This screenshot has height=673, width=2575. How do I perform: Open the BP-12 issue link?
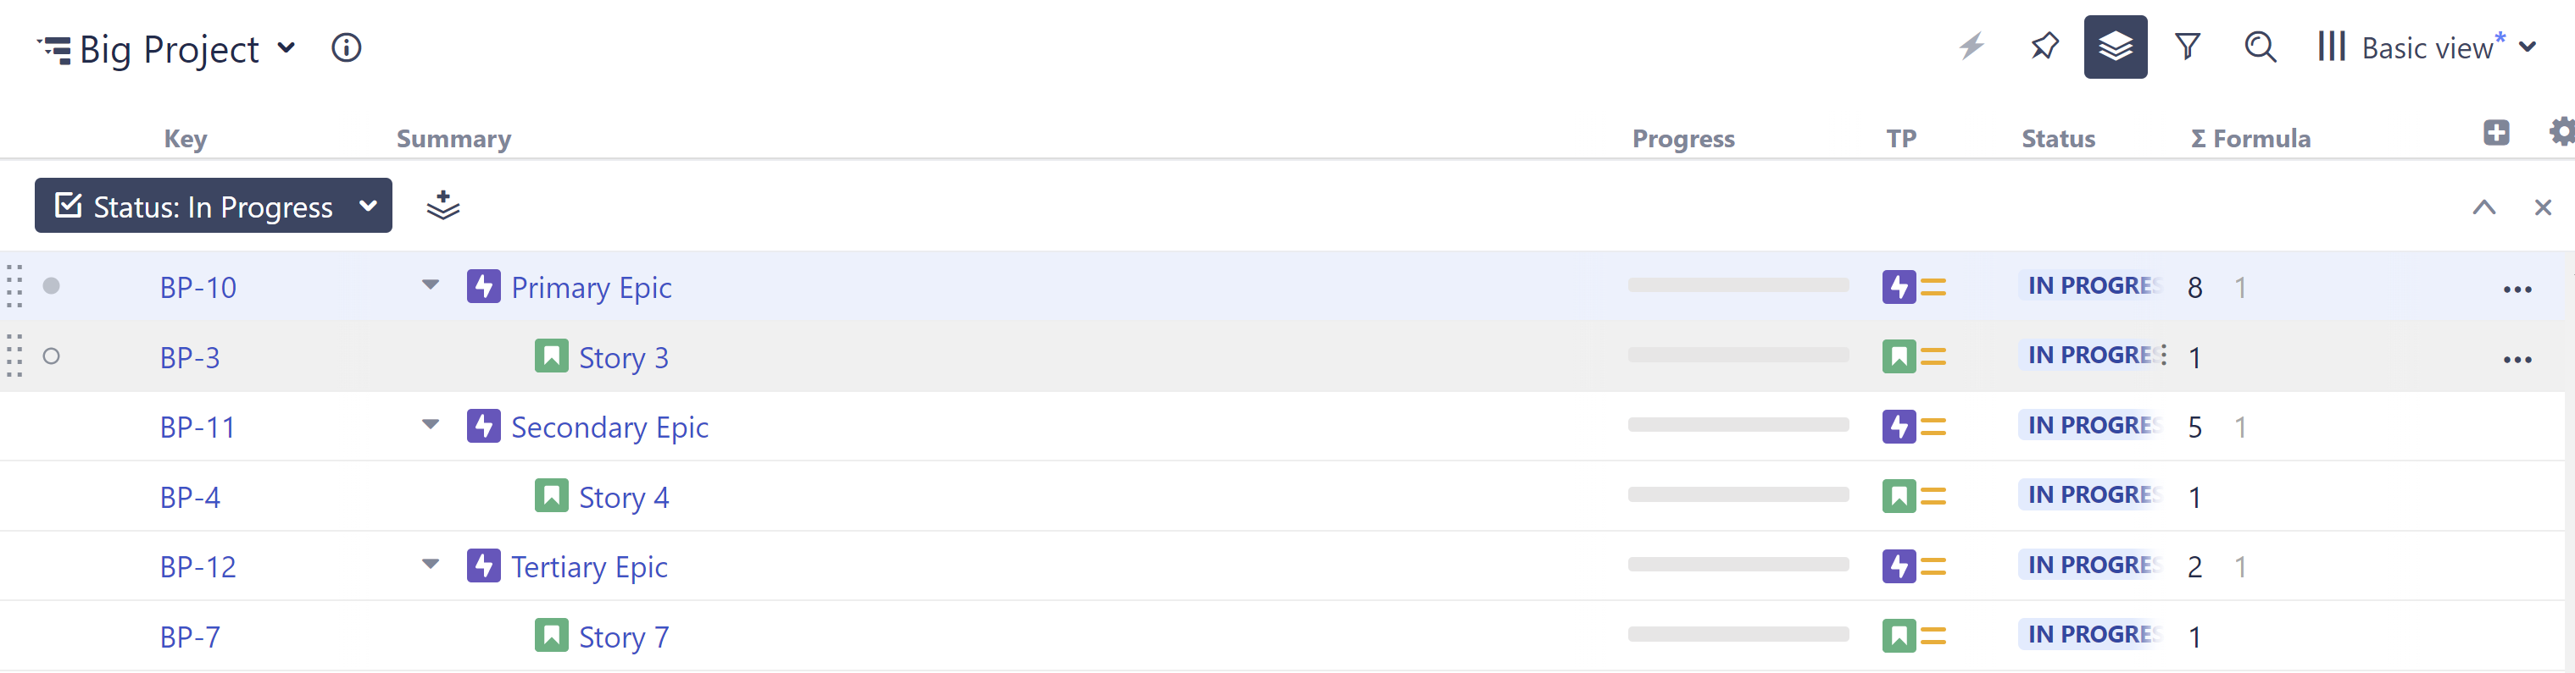click(198, 567)
